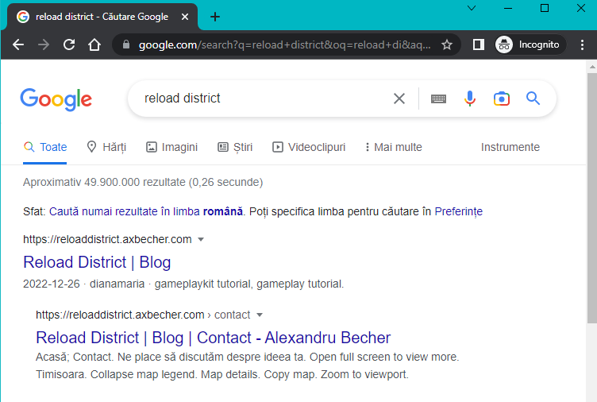
Task: Reload the current page
Action: click(69, 44)
